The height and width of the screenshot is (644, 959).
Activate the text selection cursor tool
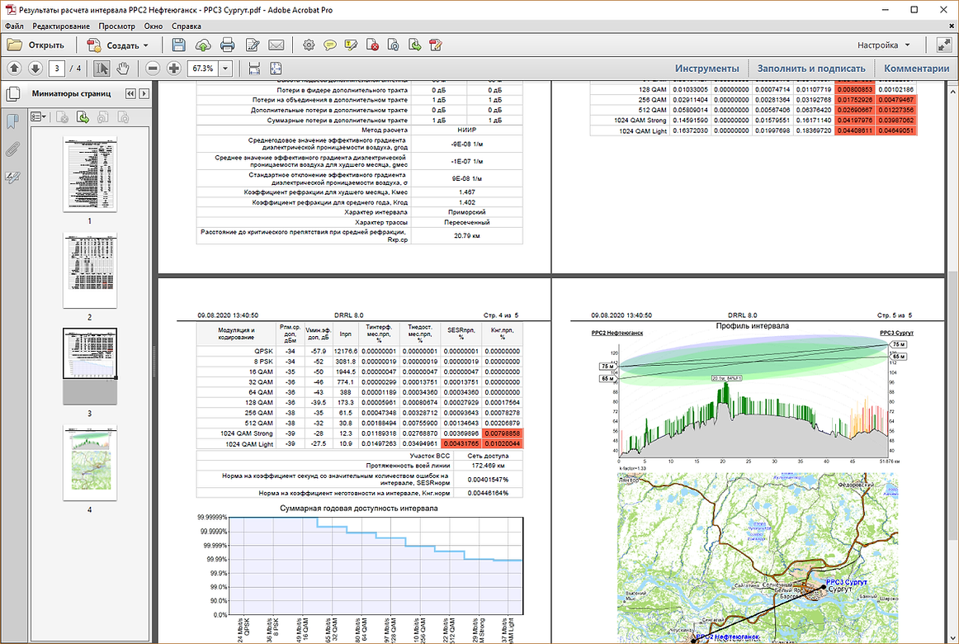tap(102, 69)
